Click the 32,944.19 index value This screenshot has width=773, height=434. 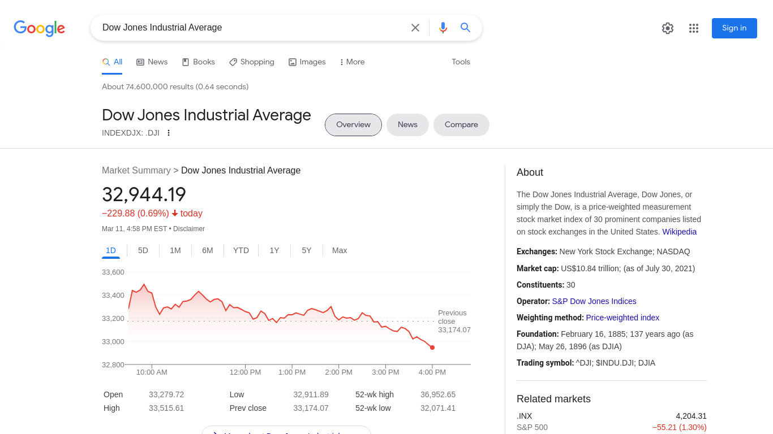click(x=144, y=194)
